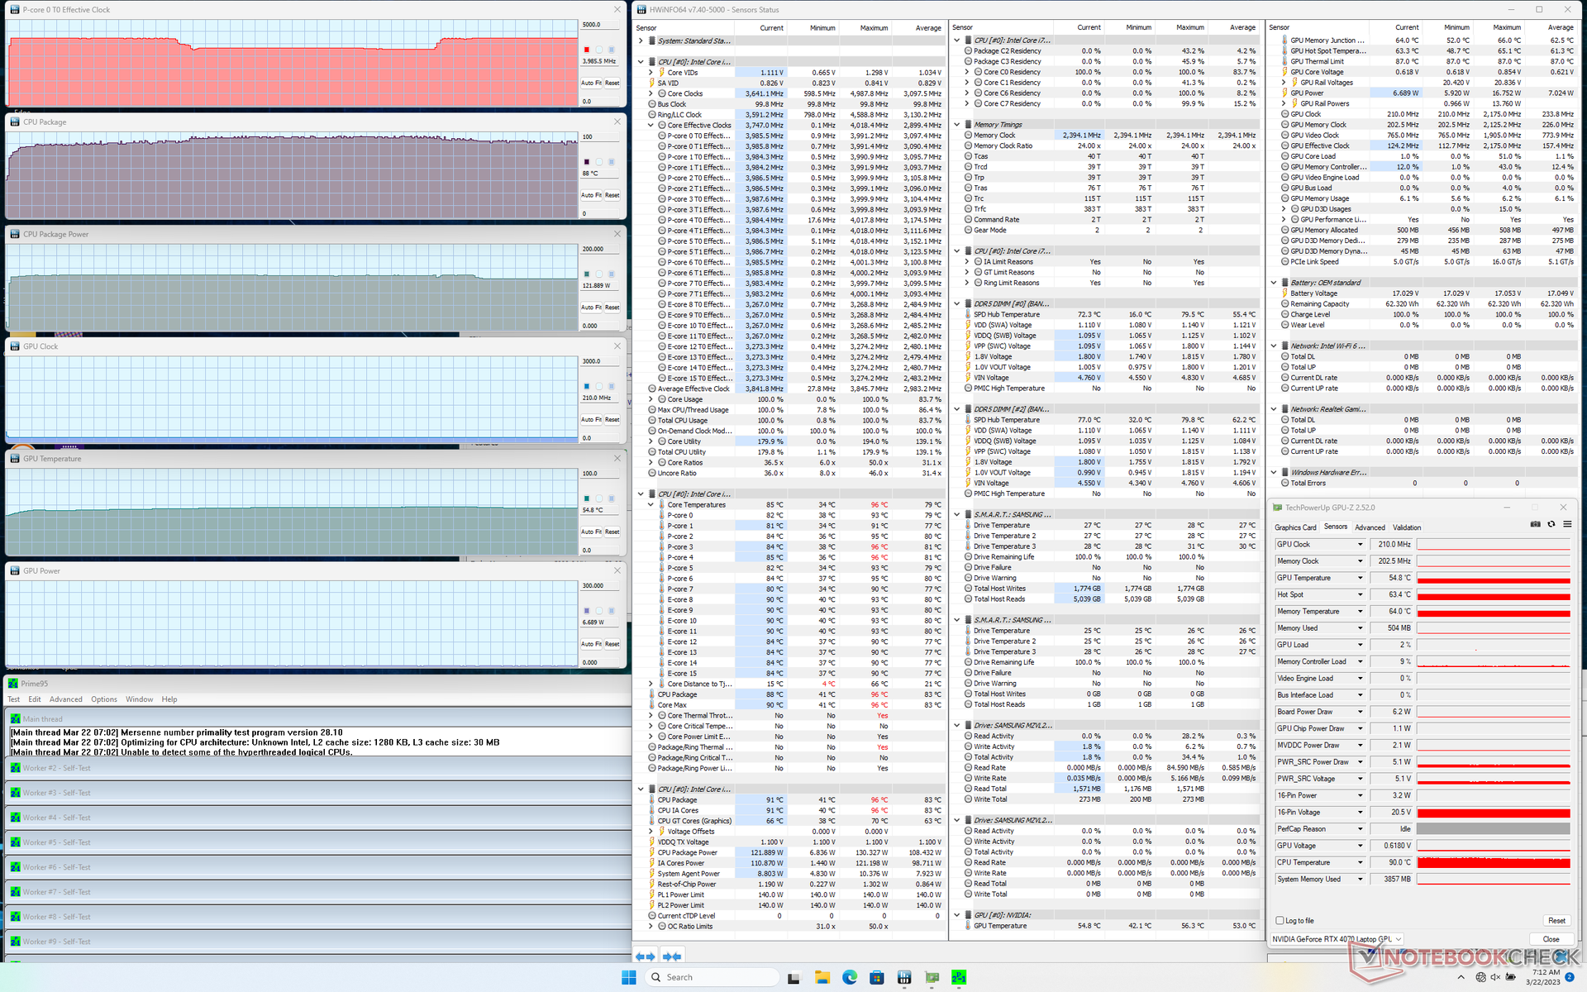Click Core VIDs lightning bolt icon
Viewport: 1587px width, 992px height.
(662, 73)
